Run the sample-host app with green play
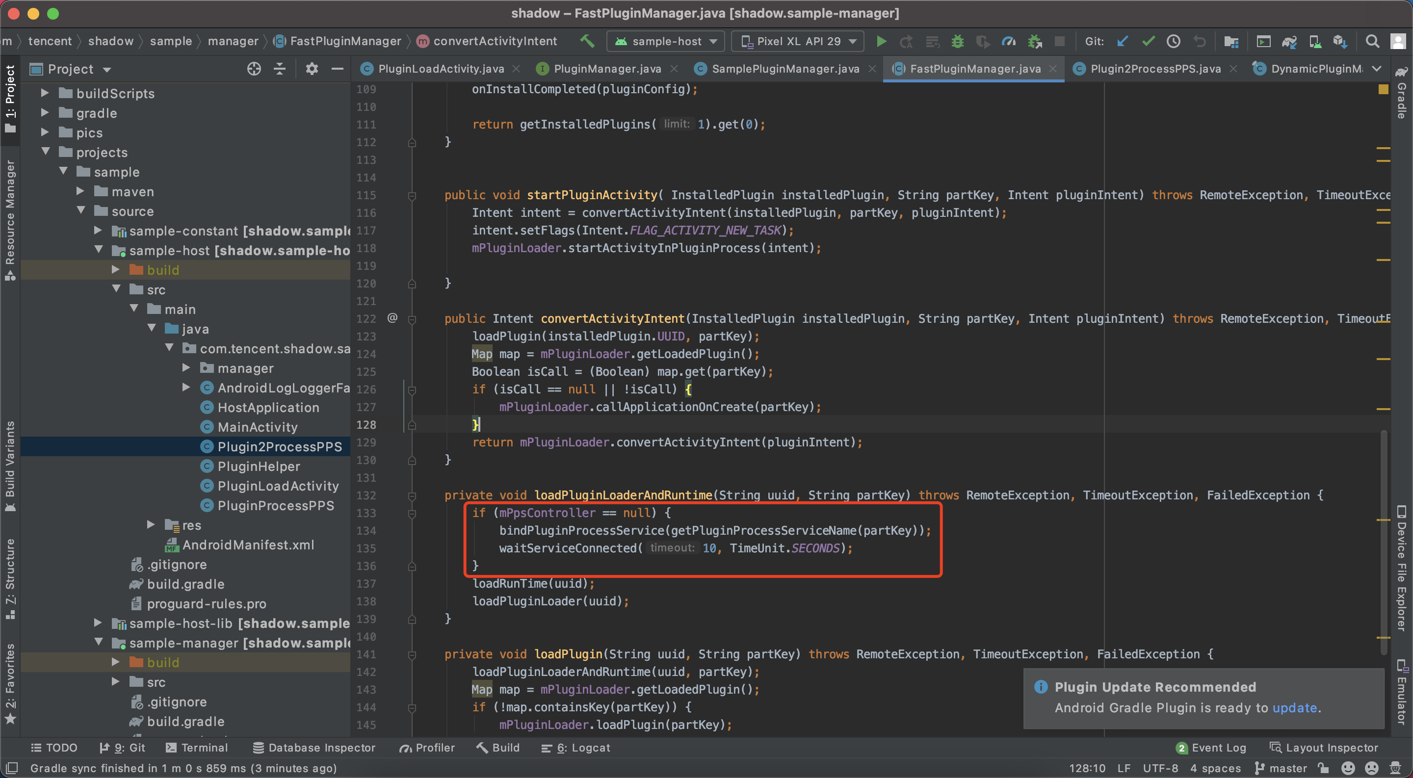 coord(881,41)
